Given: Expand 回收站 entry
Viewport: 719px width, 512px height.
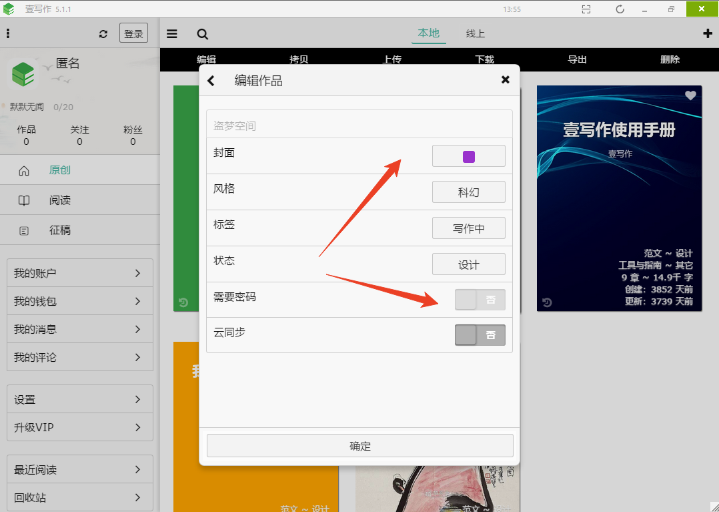Looking at the screenshot, I should click(80, 497).
